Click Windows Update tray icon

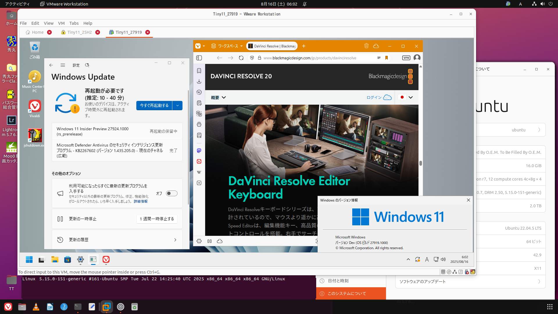click(418, 259)
